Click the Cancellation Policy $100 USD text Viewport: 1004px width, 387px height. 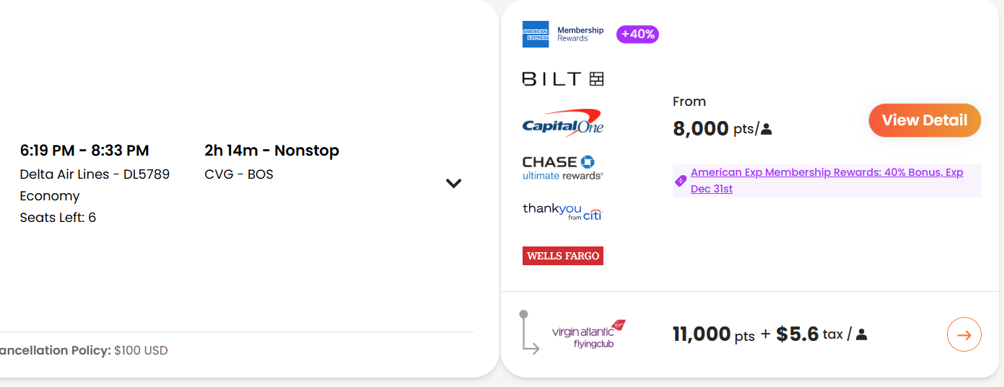click(x=83, y=351)
